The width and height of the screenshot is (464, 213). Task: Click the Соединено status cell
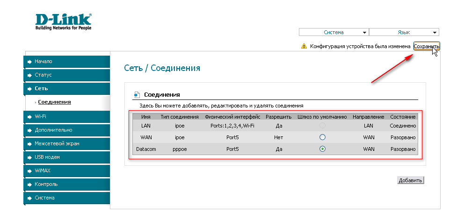[403, 126]
